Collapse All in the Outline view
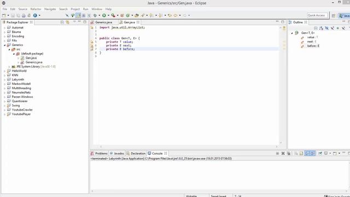 tap(316, 28)
